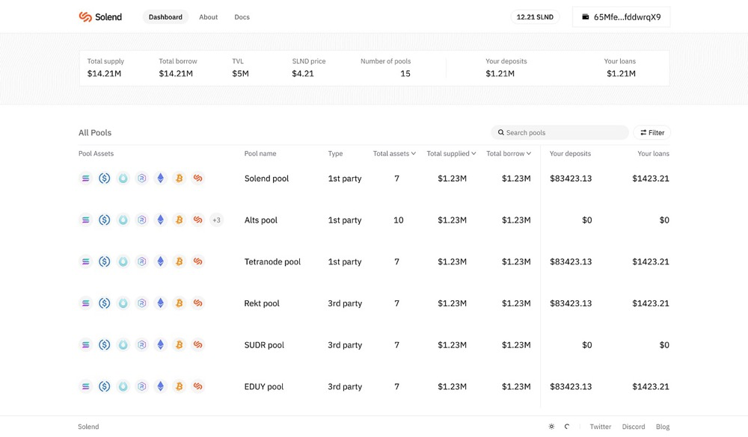Click the Solana icon in Rekt pool row
Screen dimensions: 748x437
tap(85, 303)
